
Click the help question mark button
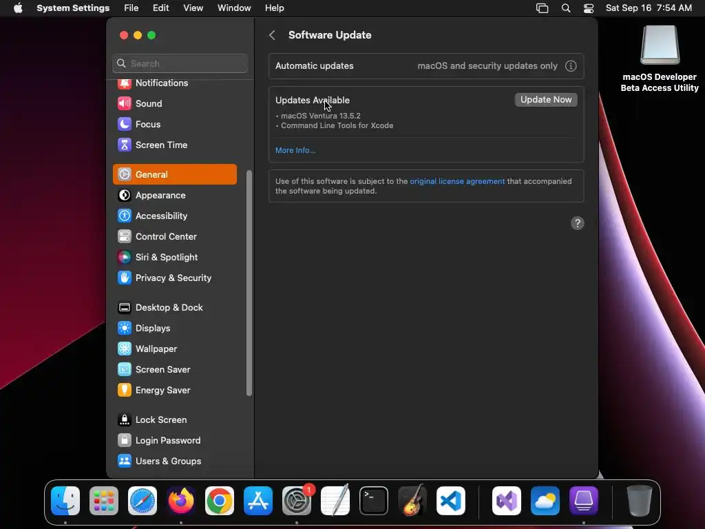point(578,223)
